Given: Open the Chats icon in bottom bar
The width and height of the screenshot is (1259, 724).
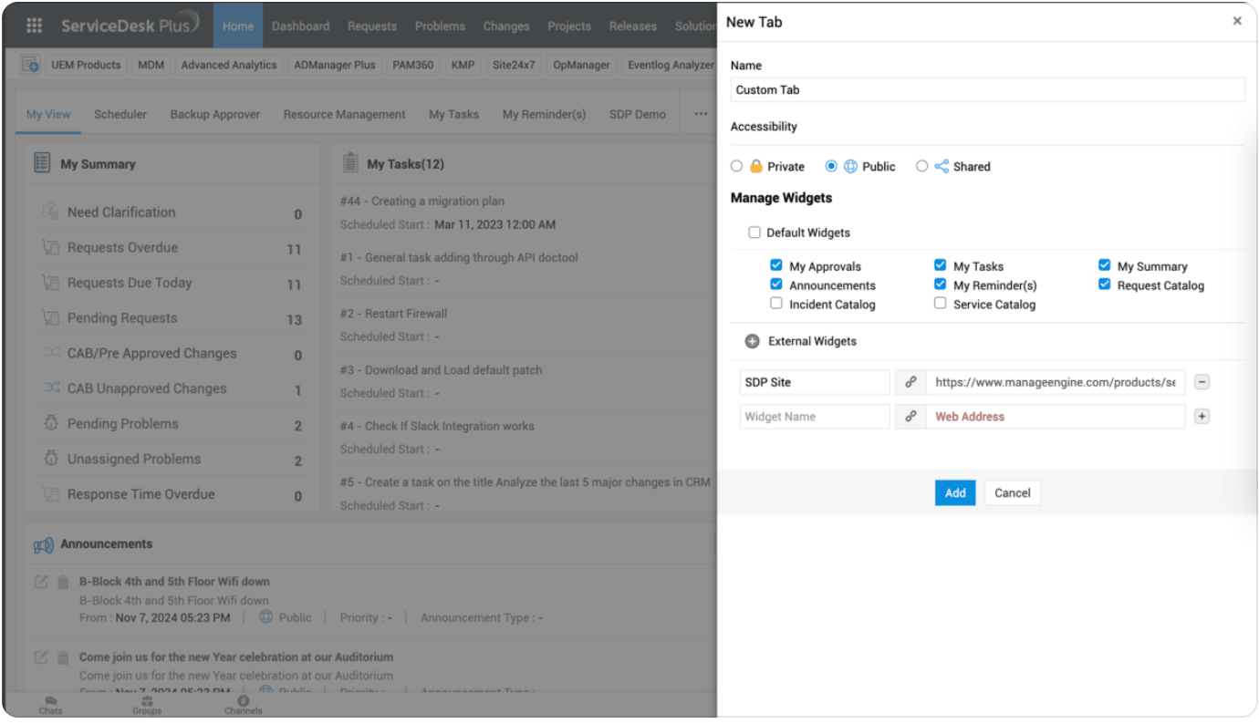Looking at the screenshot, I should click(x=51, y=705).
